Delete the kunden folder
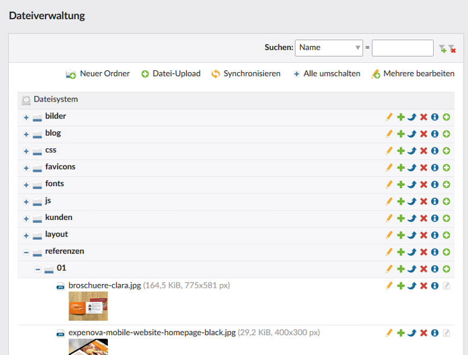 [x=424, y=219]
